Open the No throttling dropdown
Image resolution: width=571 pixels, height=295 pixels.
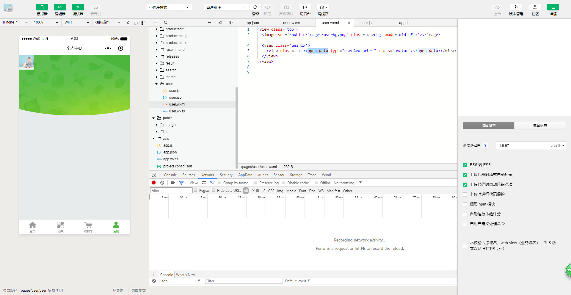coord(348,183)
